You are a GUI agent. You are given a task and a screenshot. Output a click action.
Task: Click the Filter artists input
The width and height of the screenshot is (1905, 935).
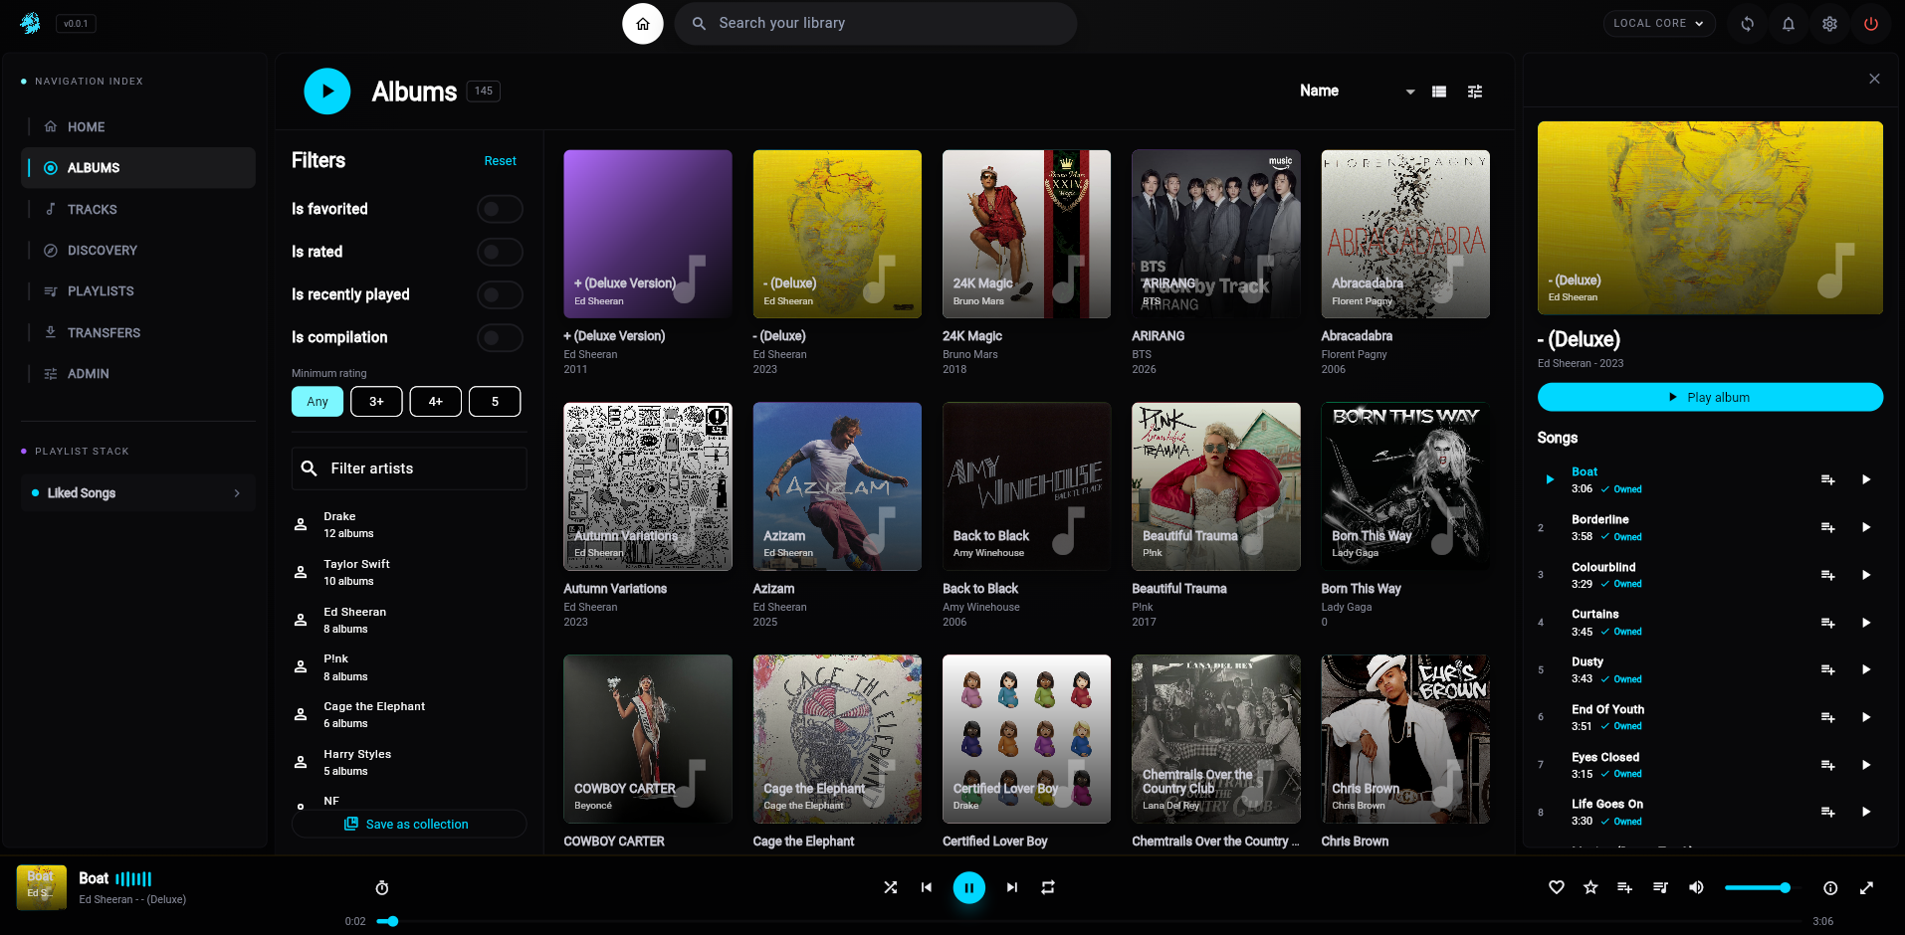point(409,468)
